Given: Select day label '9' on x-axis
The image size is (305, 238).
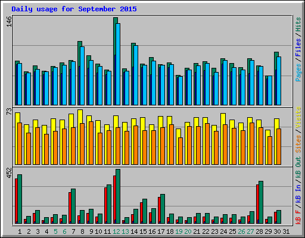Looking at the screenshot, I should click(91, 231).
